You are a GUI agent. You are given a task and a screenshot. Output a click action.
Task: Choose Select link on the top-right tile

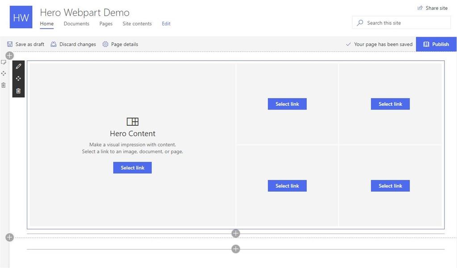tap(390, 104)
